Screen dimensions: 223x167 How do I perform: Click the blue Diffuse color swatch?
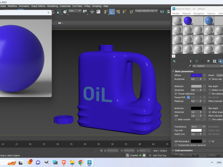(197, 75)
